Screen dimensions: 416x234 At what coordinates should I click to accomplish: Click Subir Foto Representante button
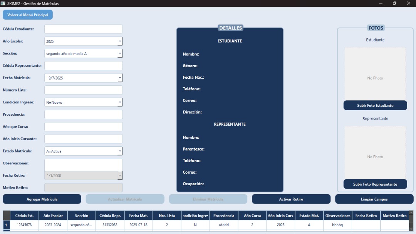[x=375, y=184]
